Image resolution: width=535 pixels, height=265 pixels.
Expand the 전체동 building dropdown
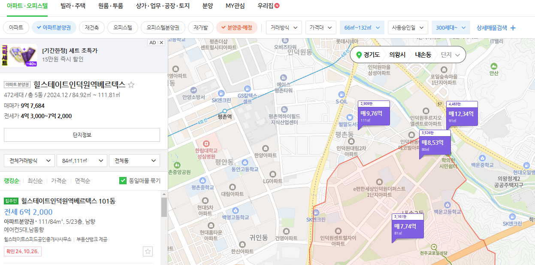134,161
